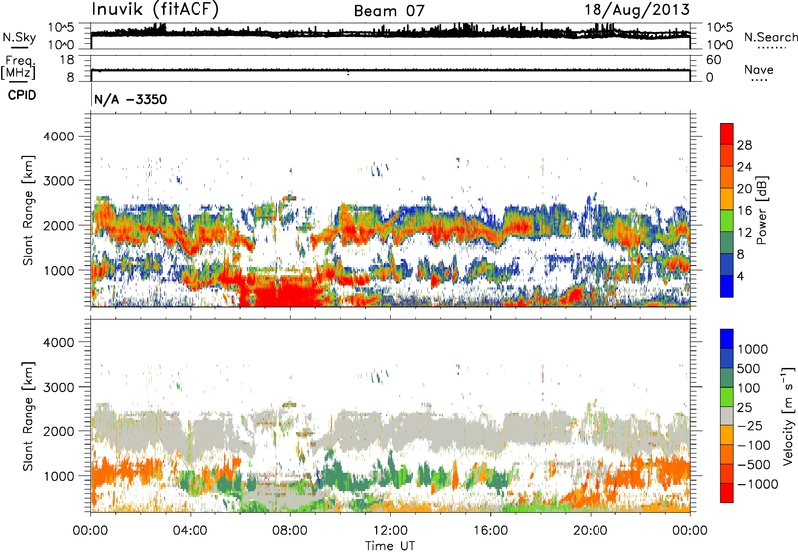Click the power panel Slant Range axis title
This screenshot has width=798, height=552.
pyautogui.click(x=28, y=210)
